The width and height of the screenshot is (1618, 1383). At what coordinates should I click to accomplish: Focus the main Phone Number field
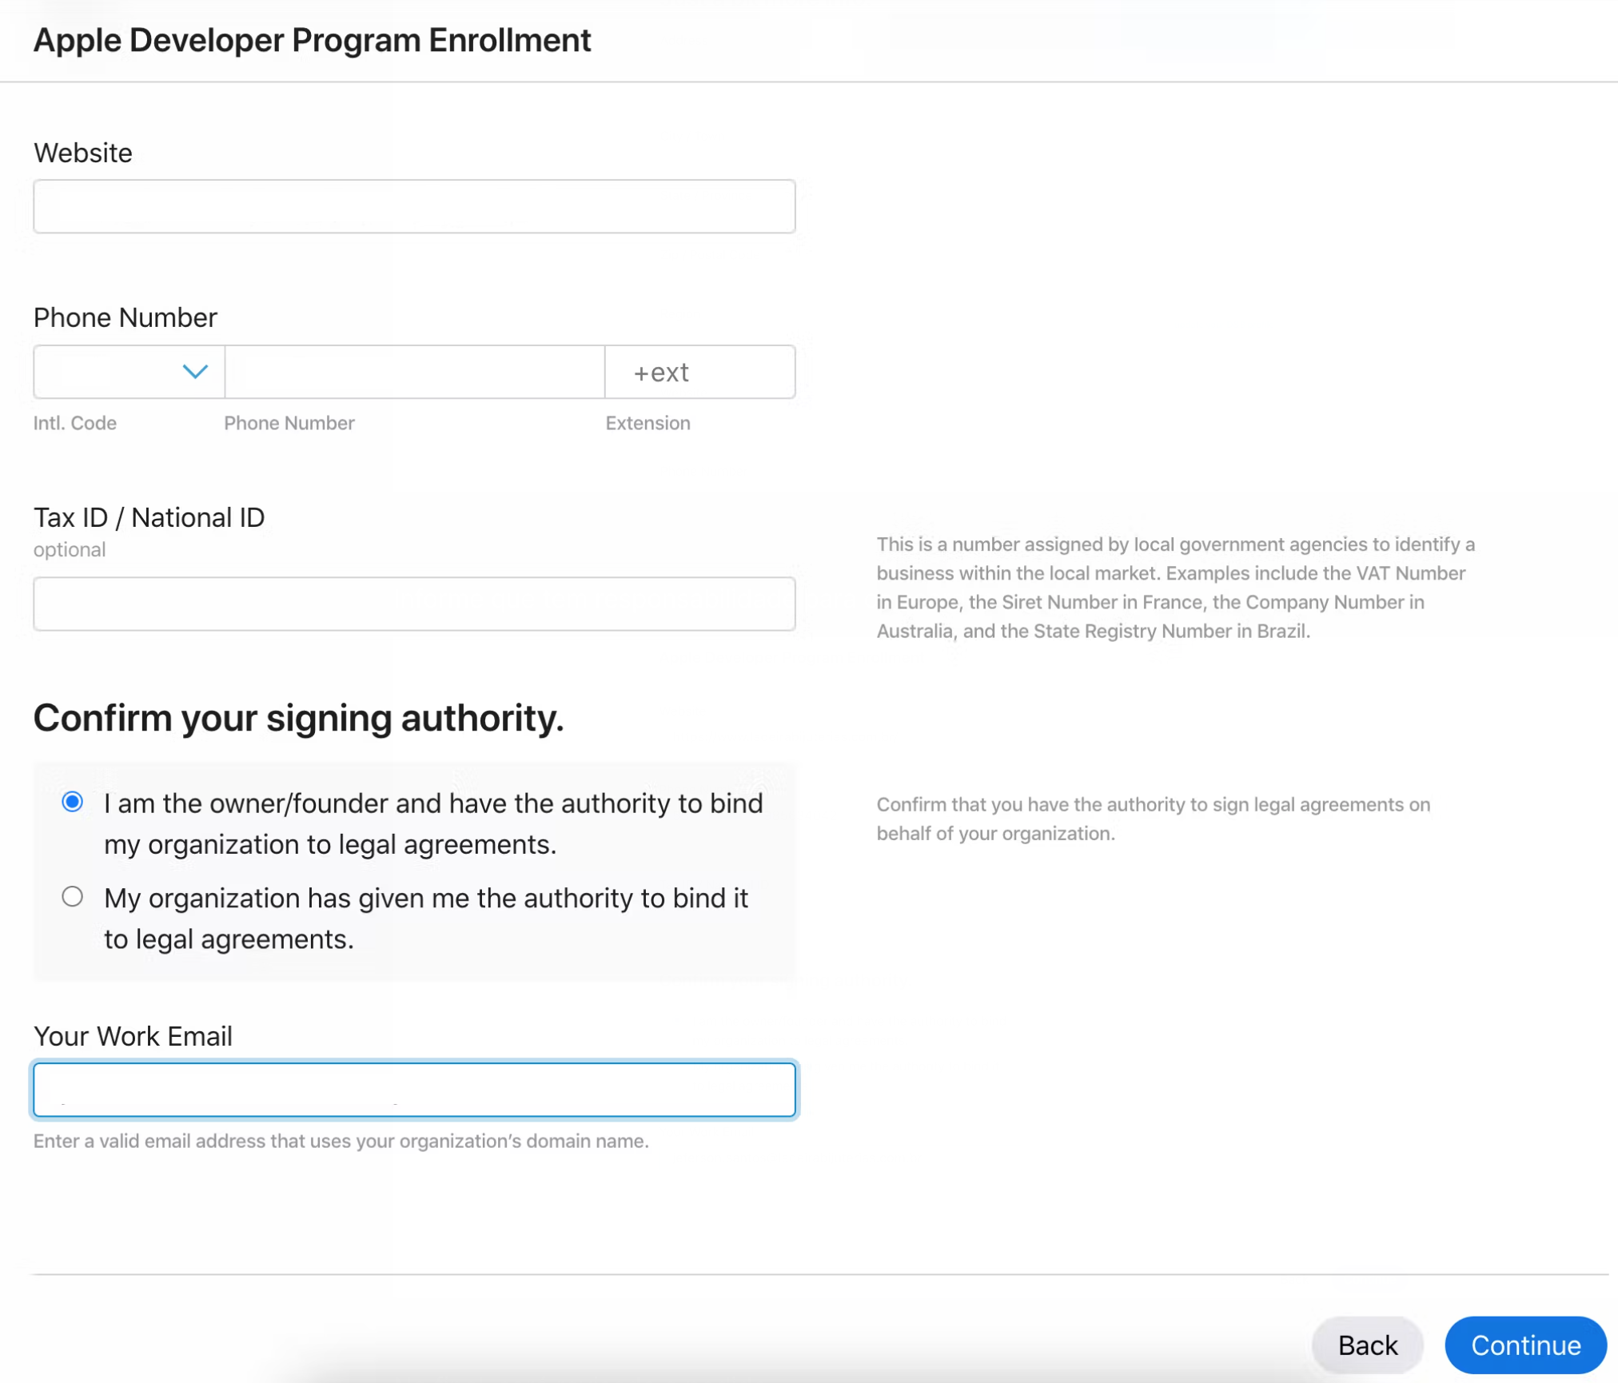point(414,372)
